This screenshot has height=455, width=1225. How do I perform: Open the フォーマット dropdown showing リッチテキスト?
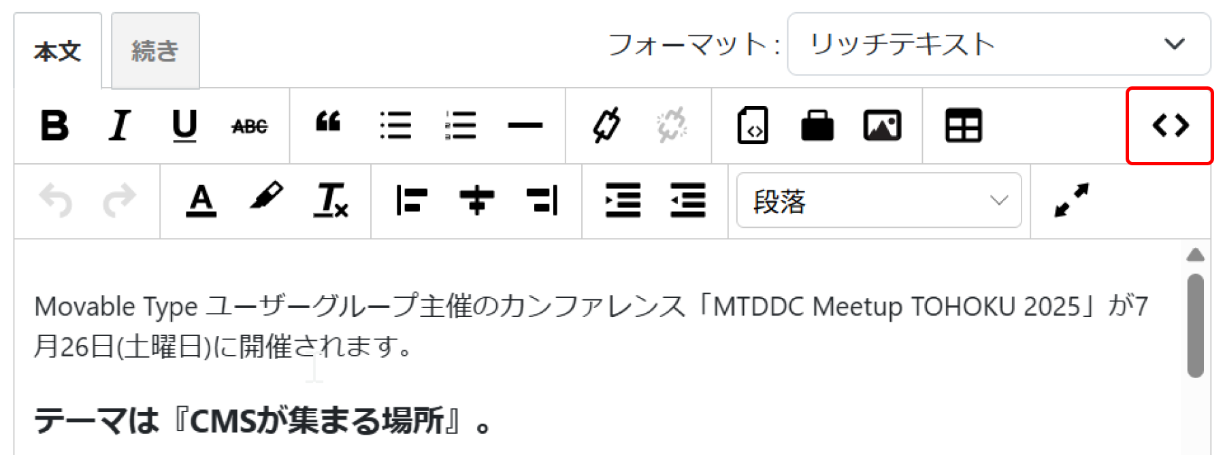pyautogui.click(x=998, y=44)
